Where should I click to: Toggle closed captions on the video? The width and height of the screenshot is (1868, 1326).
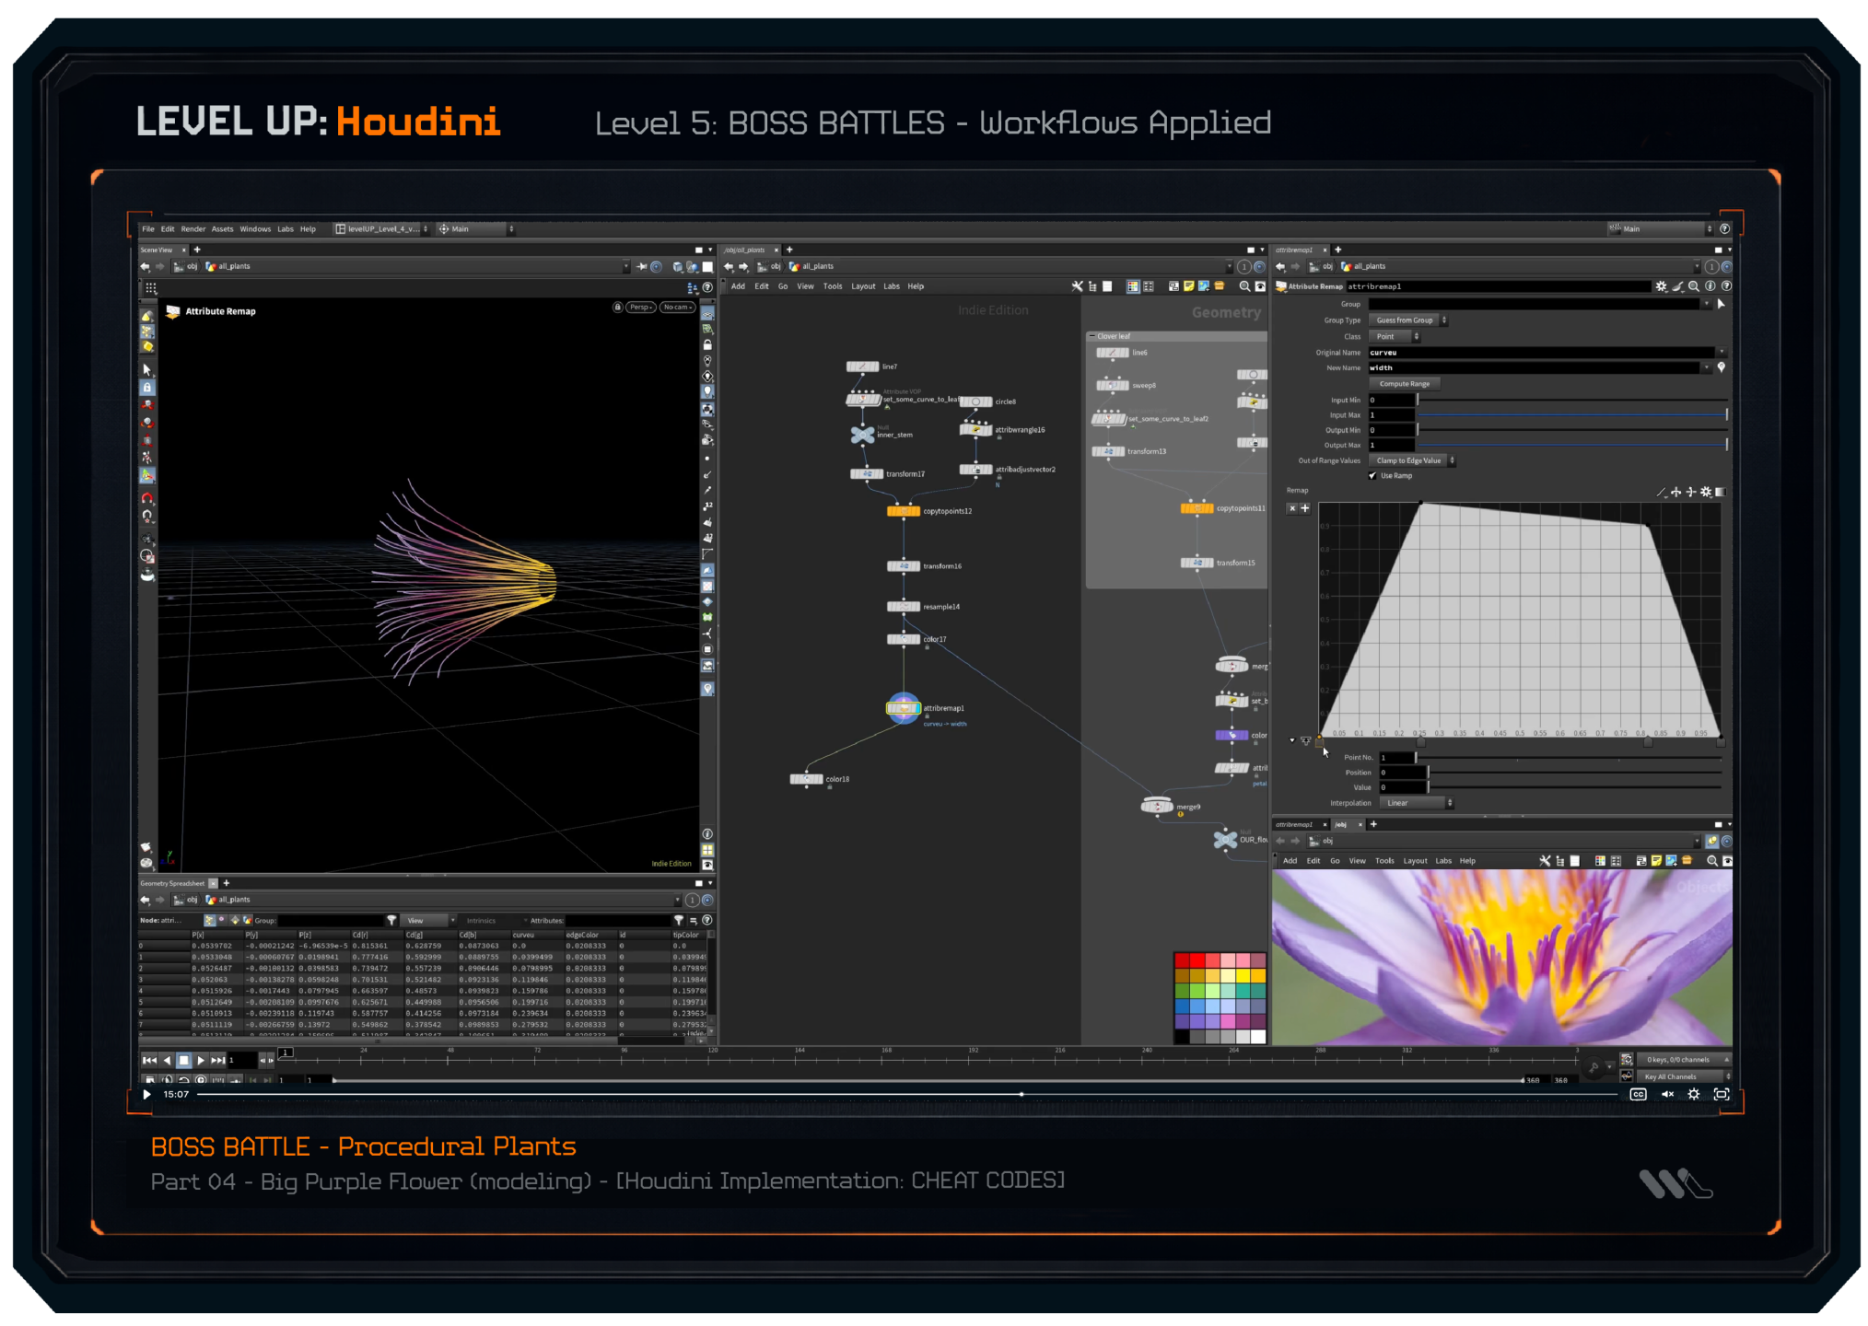pyautogui.click(x=1638, y=1094)
